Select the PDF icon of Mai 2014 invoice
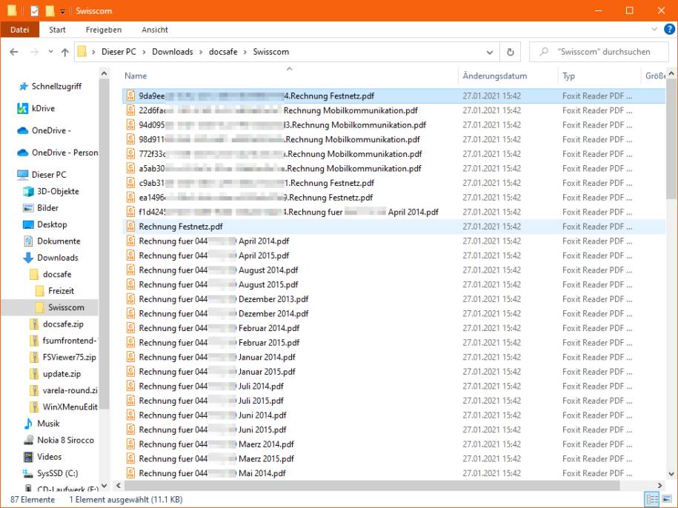This screenshot has width=678, height=508. point(130,473)
